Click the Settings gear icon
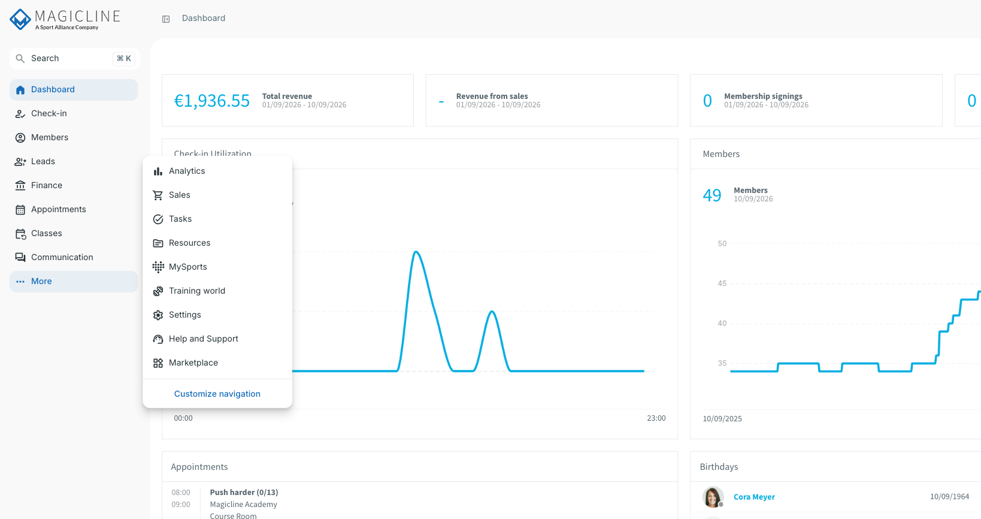 [x=158, y=315]
